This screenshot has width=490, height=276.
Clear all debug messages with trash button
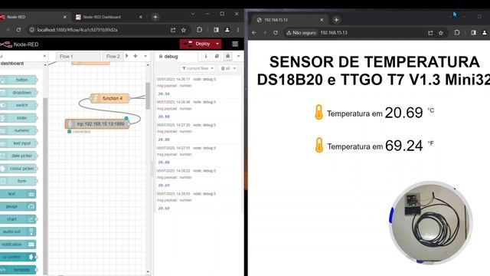[228, 68]
